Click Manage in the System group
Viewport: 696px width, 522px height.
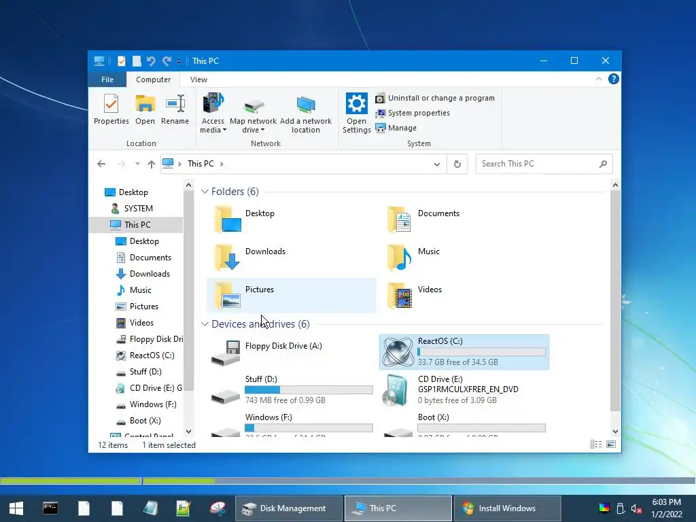pyautogui.click(x=396, y=128)
